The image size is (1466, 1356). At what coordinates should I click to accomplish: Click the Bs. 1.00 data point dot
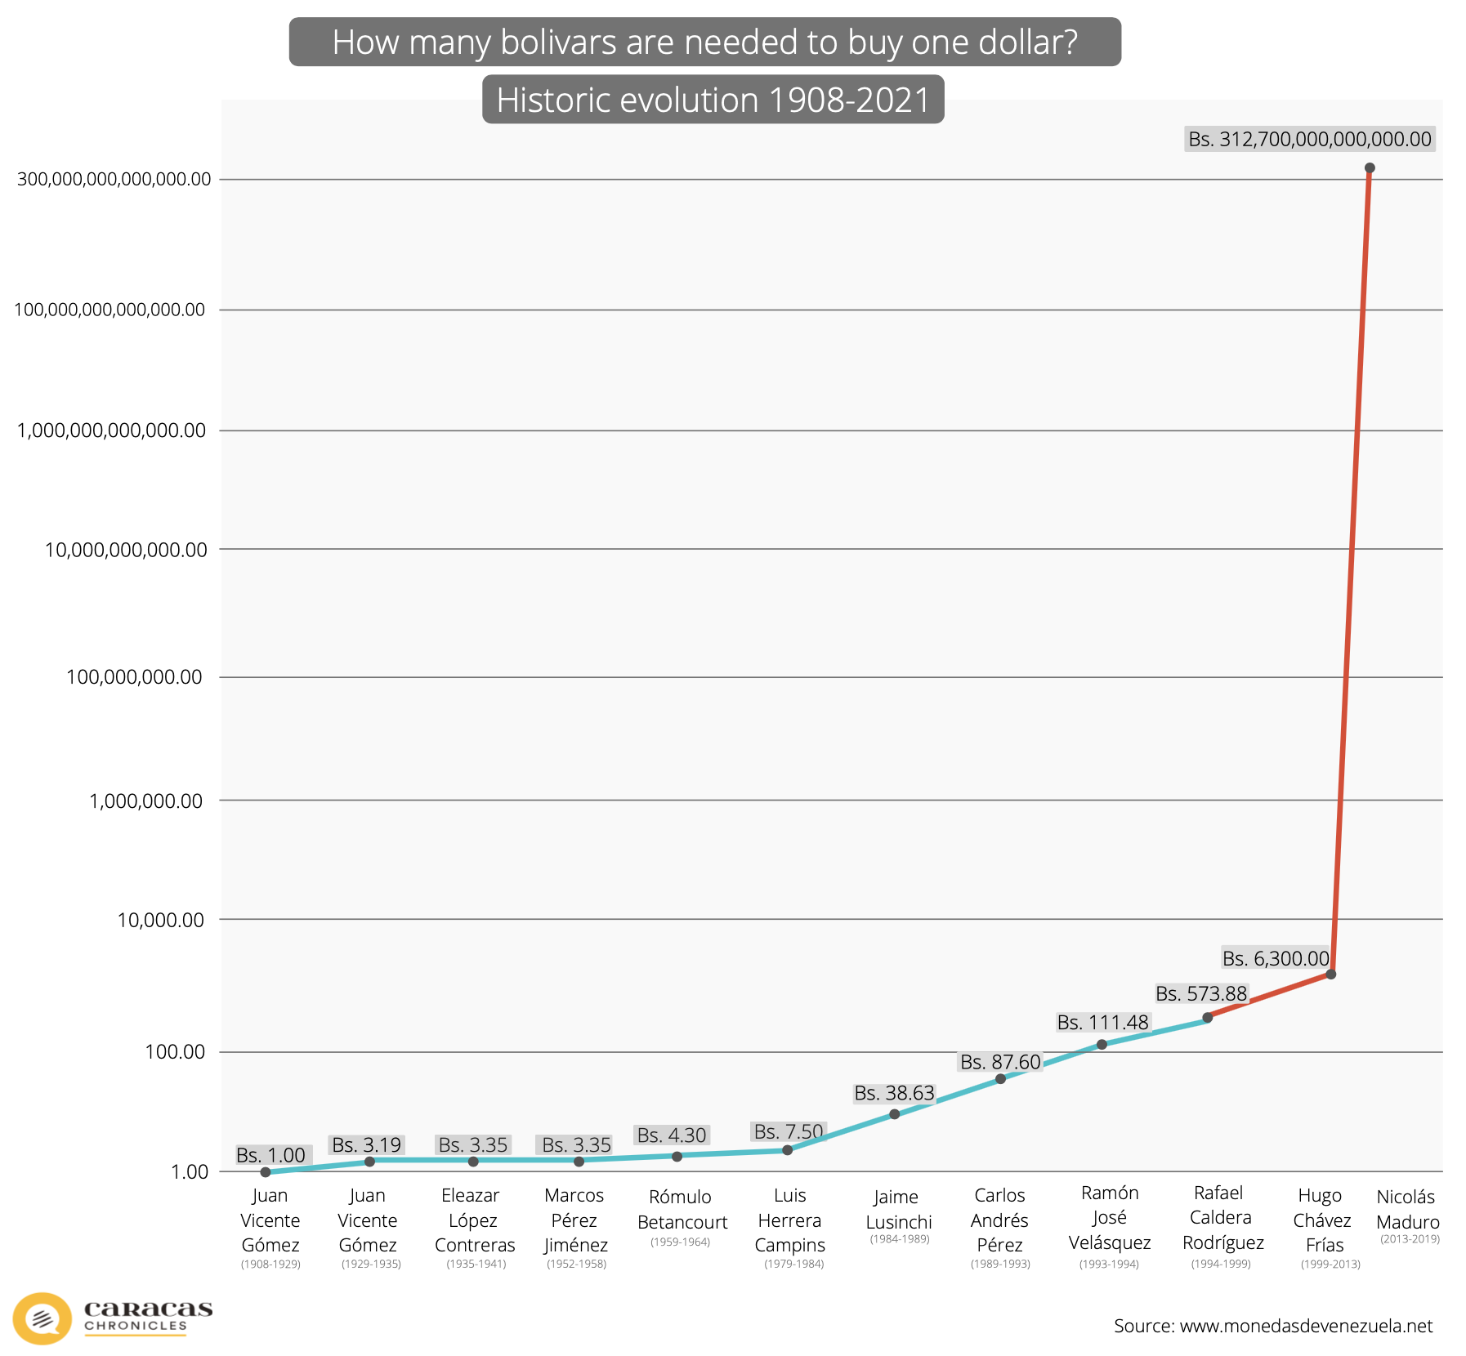tap(266, 1171)
